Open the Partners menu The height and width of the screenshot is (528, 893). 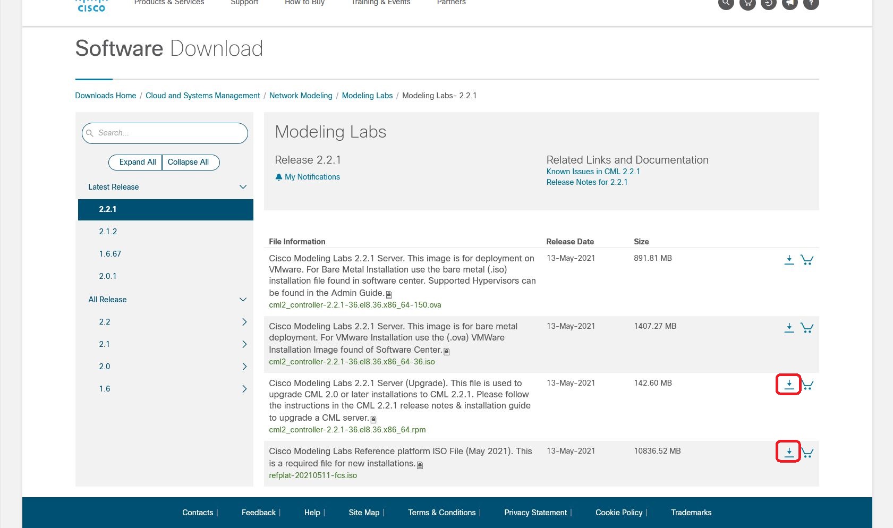click(x=451, y=3)
